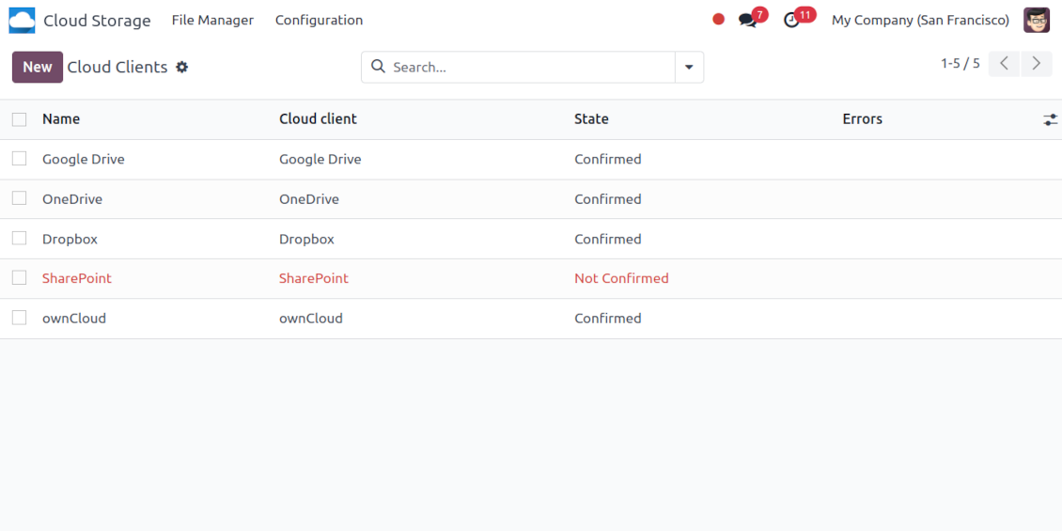Open the Configuration menu
The width and height of the screenshot is (1062, 531).
pos(319,21)
